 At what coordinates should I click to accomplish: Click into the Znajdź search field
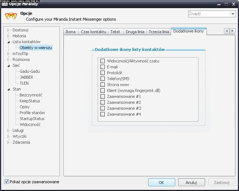pyautogui.click(x=209, y=14)
